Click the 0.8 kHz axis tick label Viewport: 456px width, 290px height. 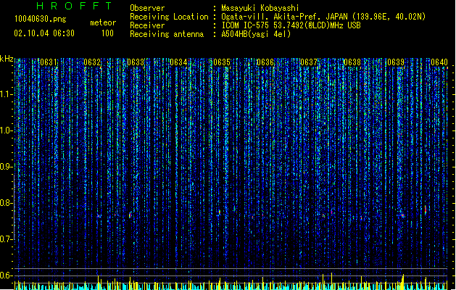coord(6,203)
